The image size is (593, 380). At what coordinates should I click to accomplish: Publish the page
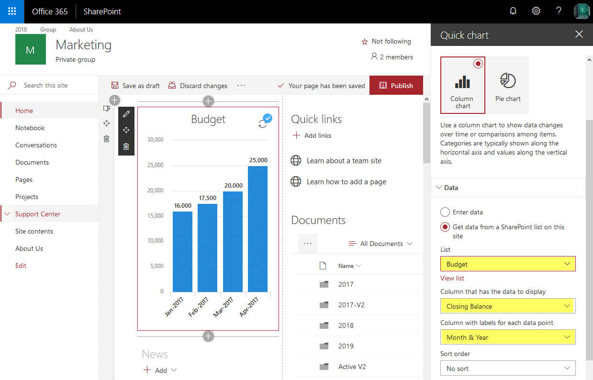[x=395, y=85]
